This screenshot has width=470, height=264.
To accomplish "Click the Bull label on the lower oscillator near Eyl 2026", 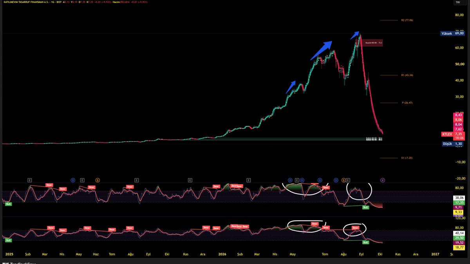I will [366, 242].
